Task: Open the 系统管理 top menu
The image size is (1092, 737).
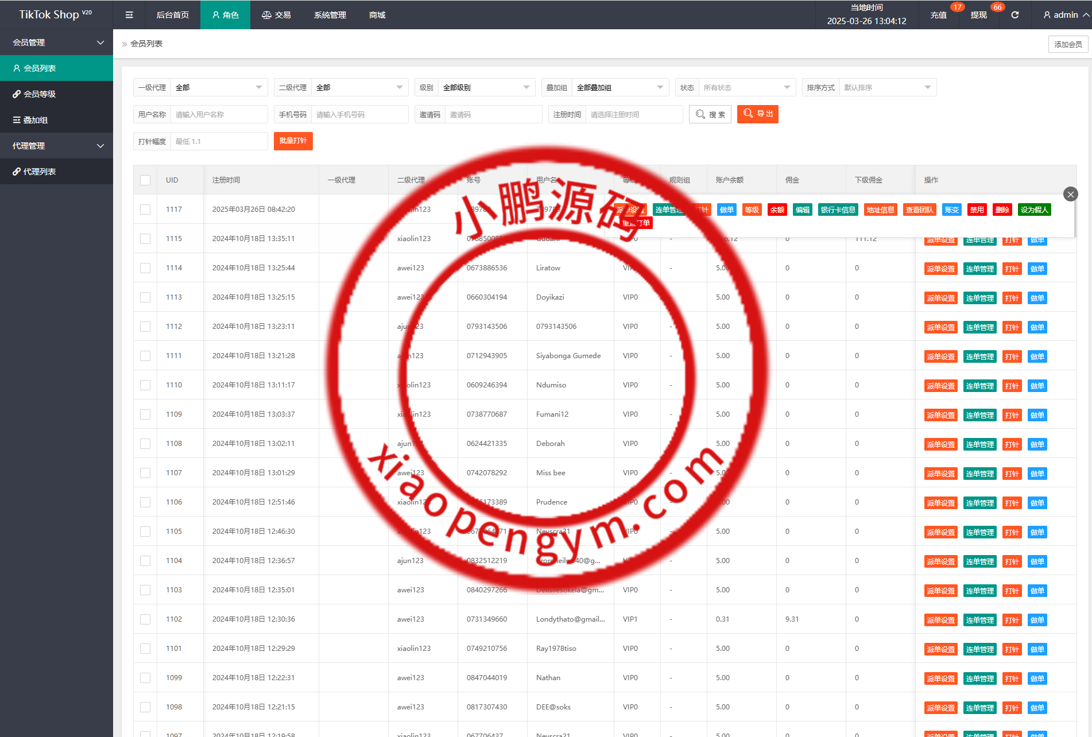Action: pos(330,15)
